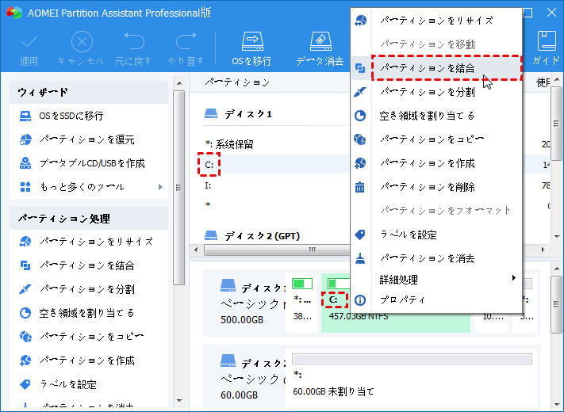Expand もっと多くのツール submenu arrow

(160, 187)
